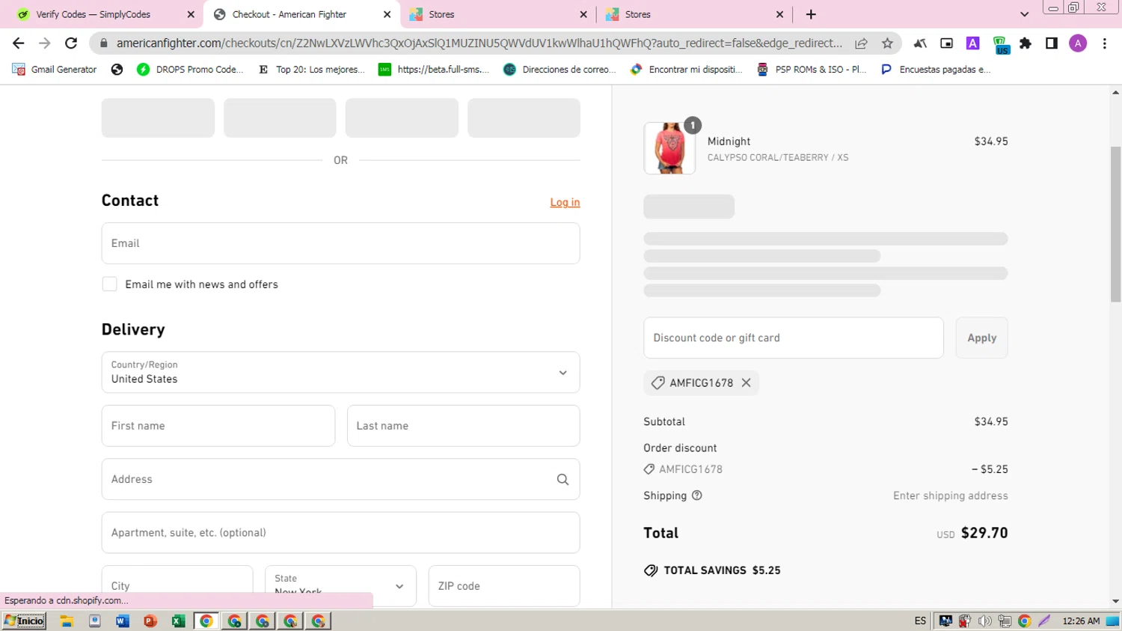
Task: Click the 12:26 AM system clock
Action: [1081, 621]
